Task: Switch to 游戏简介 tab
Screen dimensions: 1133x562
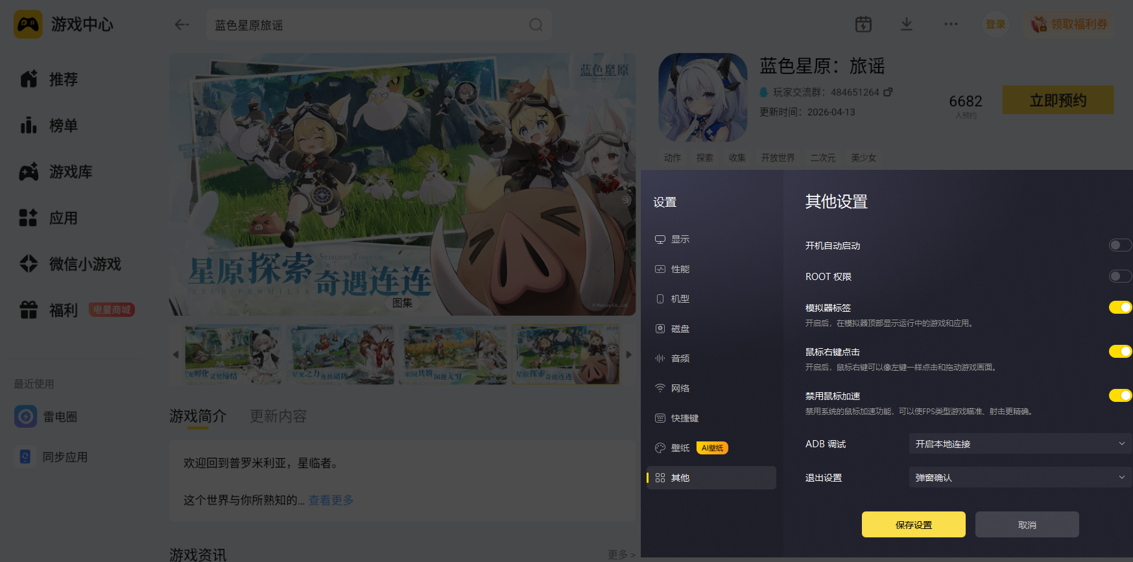Action: coord(198,416)
